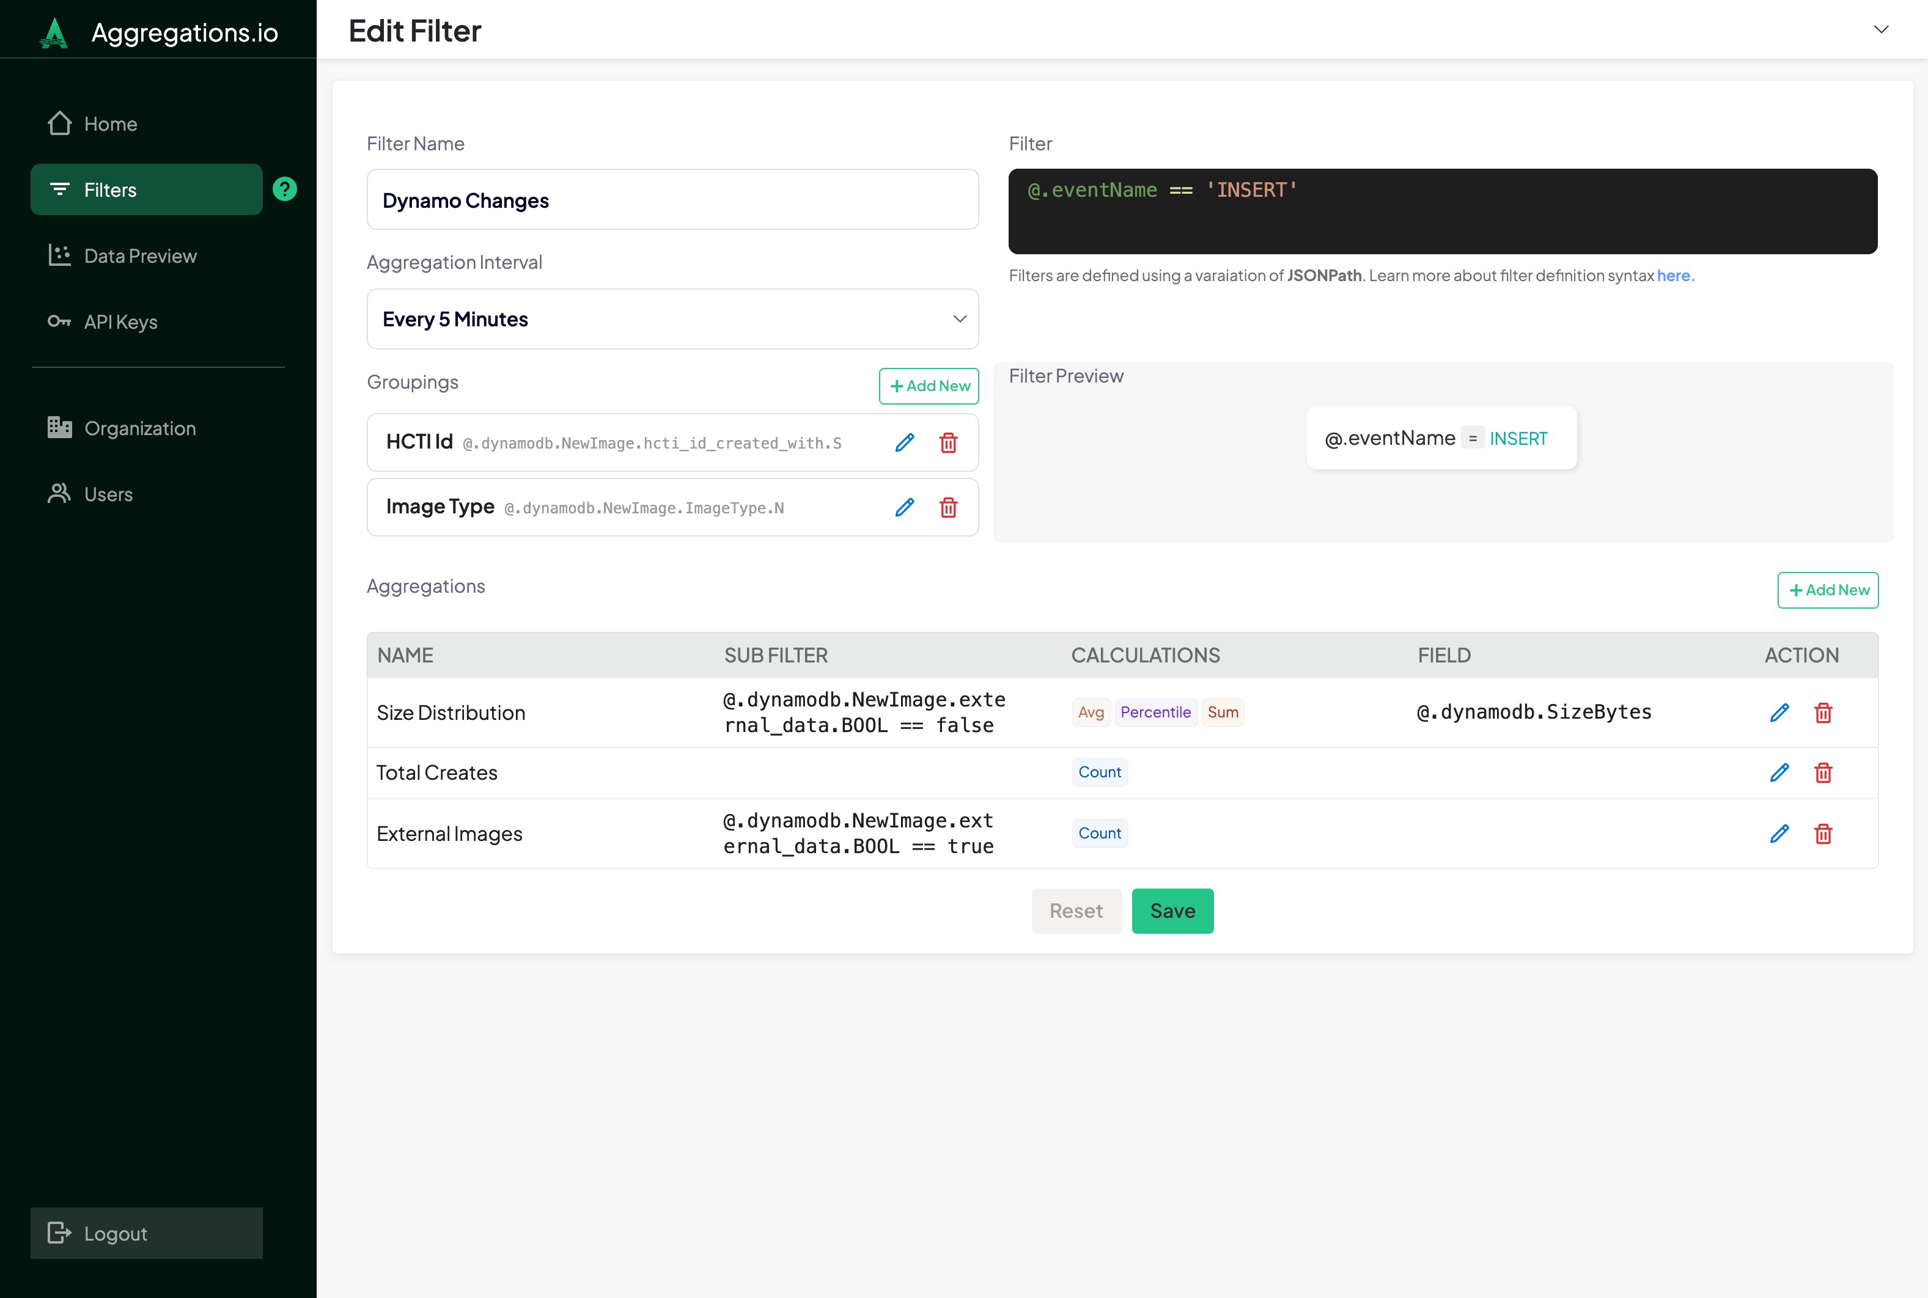Go to Data Preview page
The height and width of the screenshot is (1298, 1928).
140,256
